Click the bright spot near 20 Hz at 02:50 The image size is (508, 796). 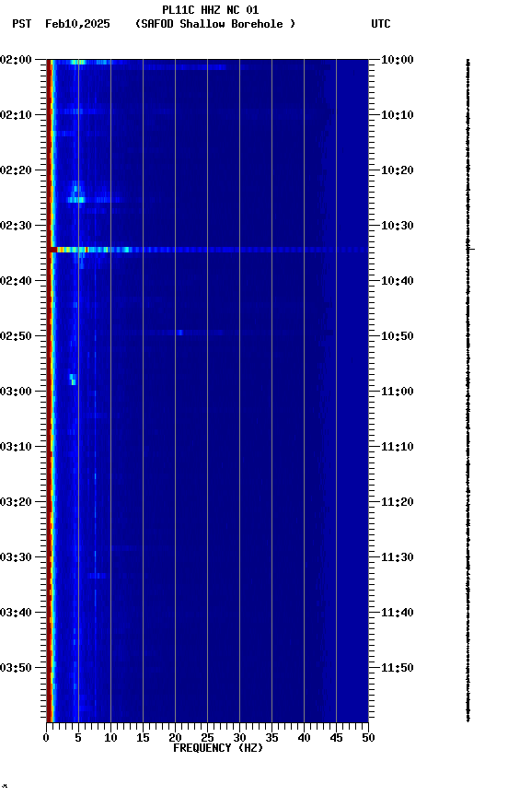point(179,333)
